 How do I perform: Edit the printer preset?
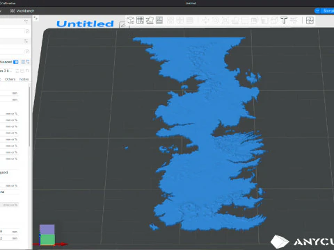[27, 31]
